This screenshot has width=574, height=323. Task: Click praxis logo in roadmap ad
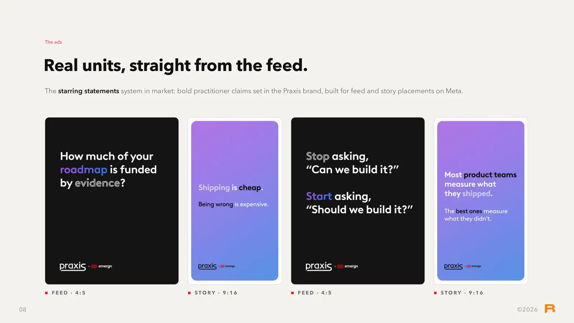(72, 266)
